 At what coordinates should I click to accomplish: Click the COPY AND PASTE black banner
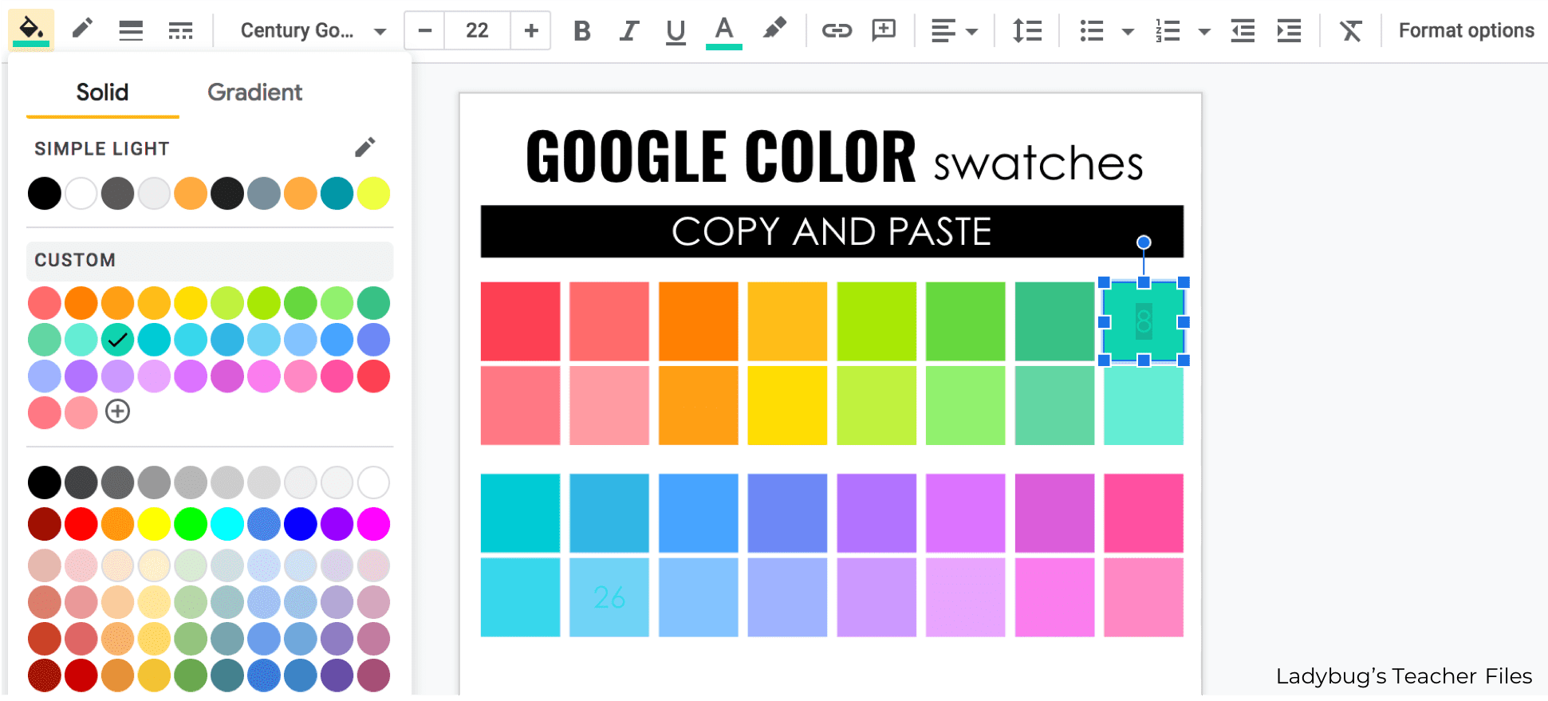(x=832, y=231)
